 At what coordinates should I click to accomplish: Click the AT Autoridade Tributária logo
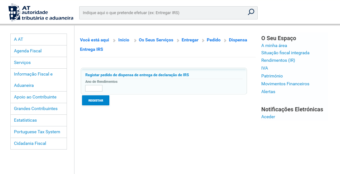41,12
